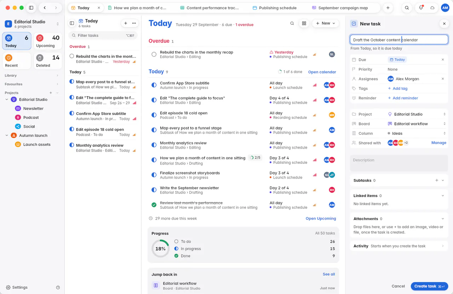453x294 pixels.
Task: Open the Board dropdown set to Editorial workflow
Action: coord(417,124)
